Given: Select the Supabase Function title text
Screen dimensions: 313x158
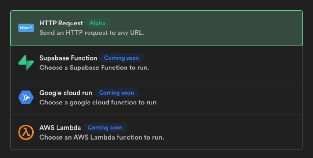Looking at the screenshot, I should click(68, 58).
